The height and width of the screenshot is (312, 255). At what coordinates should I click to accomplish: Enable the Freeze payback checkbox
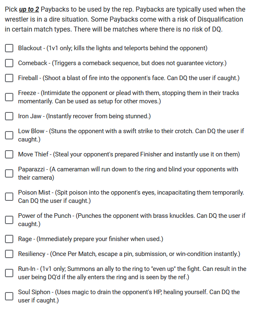(x=9, y=97)
